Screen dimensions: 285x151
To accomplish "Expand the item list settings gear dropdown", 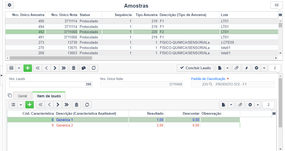I will coord(258,105).
